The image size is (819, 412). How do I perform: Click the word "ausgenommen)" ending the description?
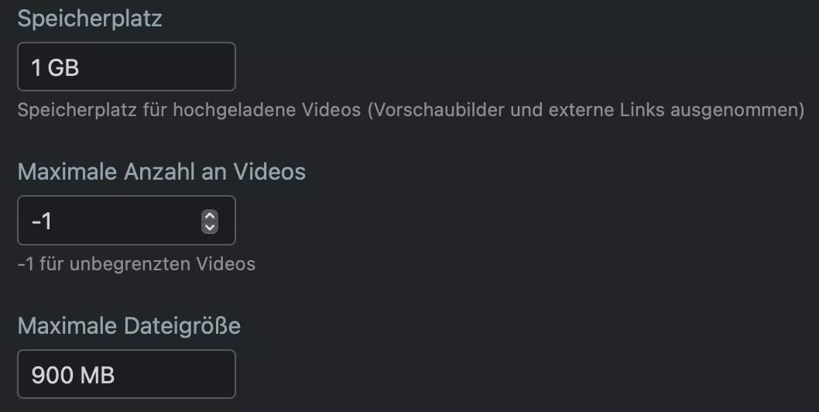[x=738, y=110]
